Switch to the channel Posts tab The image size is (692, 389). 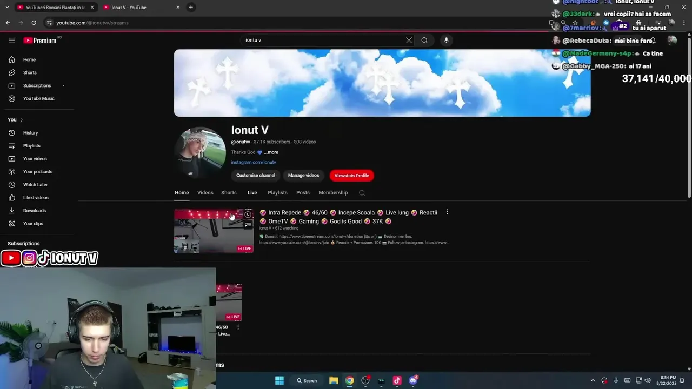(x=303, y=193)
